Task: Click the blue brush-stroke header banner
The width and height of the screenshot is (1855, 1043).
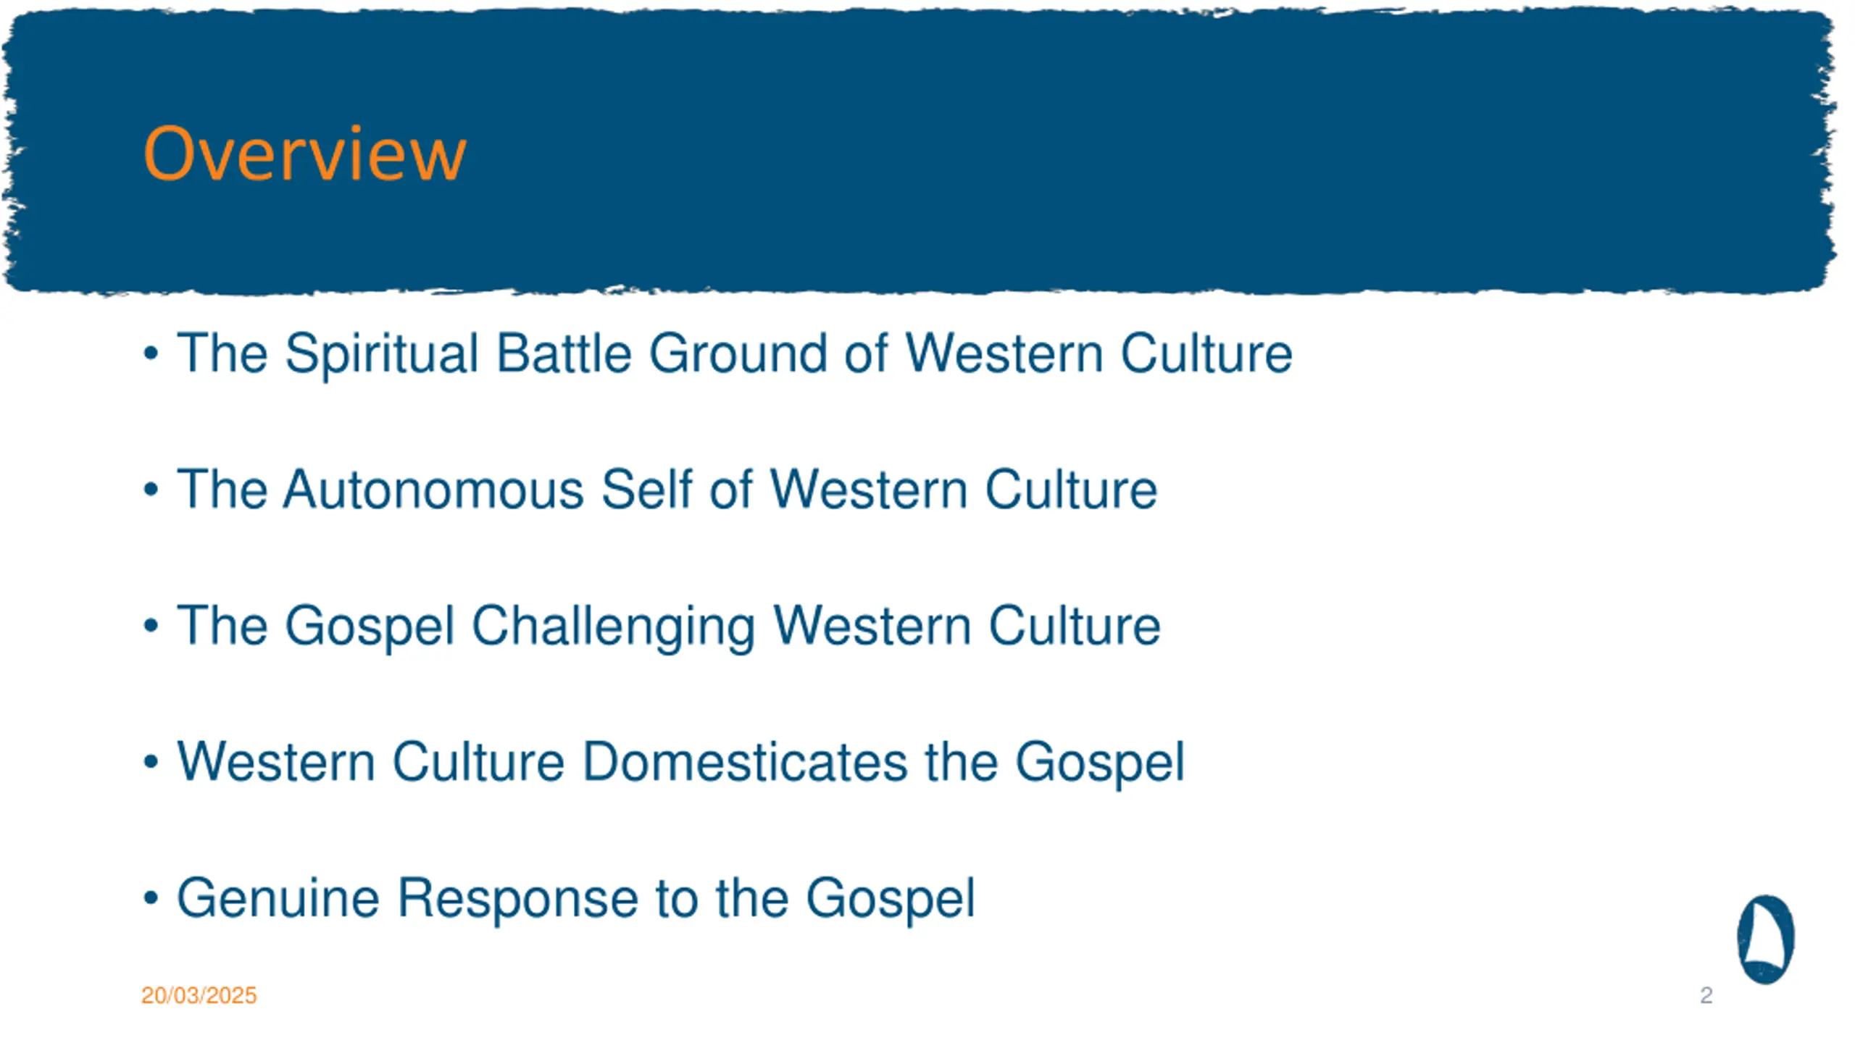Action: (x=919, y=151)
